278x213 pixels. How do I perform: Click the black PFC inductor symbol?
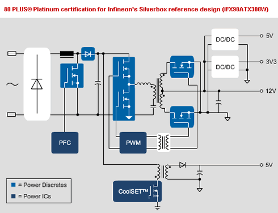pos(67,54)
